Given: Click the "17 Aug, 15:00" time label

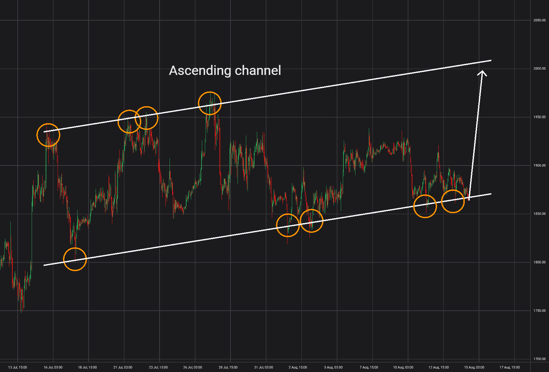Looking at the screenshot, I should point(510,367).
